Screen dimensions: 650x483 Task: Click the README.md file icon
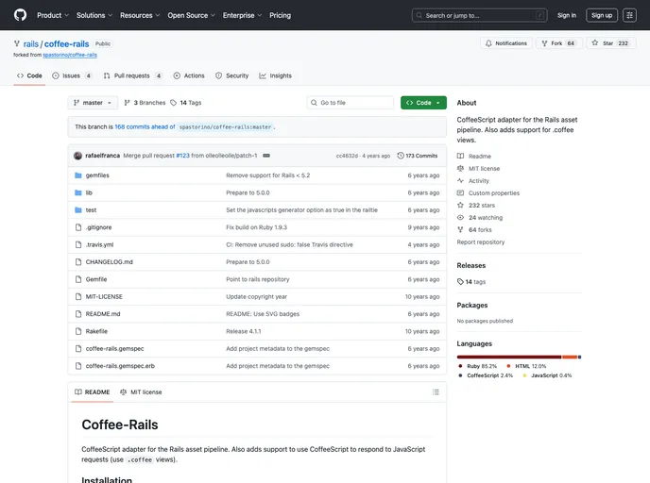(78, 314)
